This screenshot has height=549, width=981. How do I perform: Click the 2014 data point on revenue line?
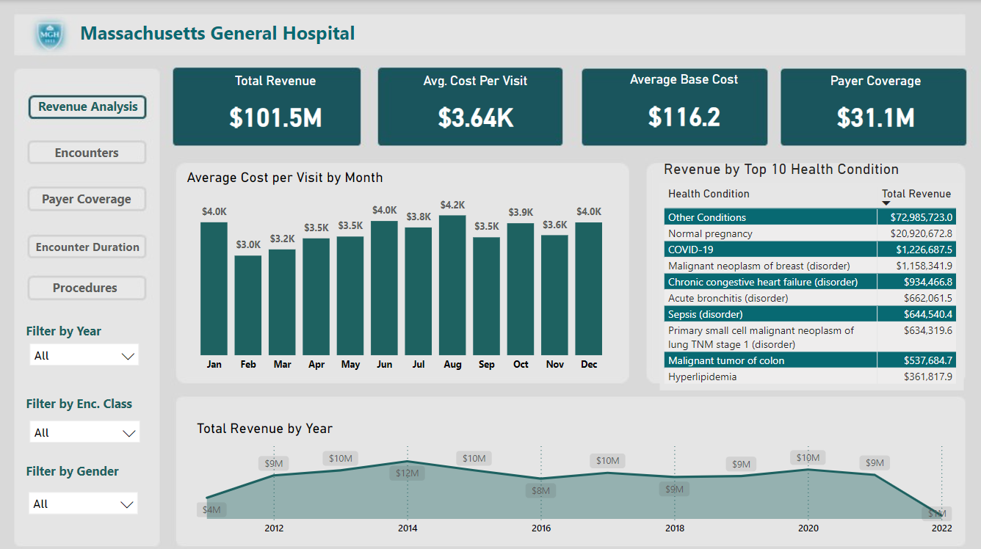(408, 462)
